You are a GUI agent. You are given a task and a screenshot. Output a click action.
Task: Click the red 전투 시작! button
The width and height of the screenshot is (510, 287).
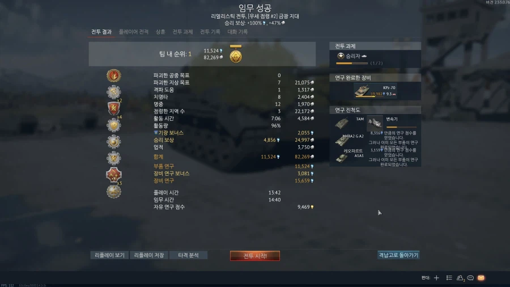[x=255, y=256]
